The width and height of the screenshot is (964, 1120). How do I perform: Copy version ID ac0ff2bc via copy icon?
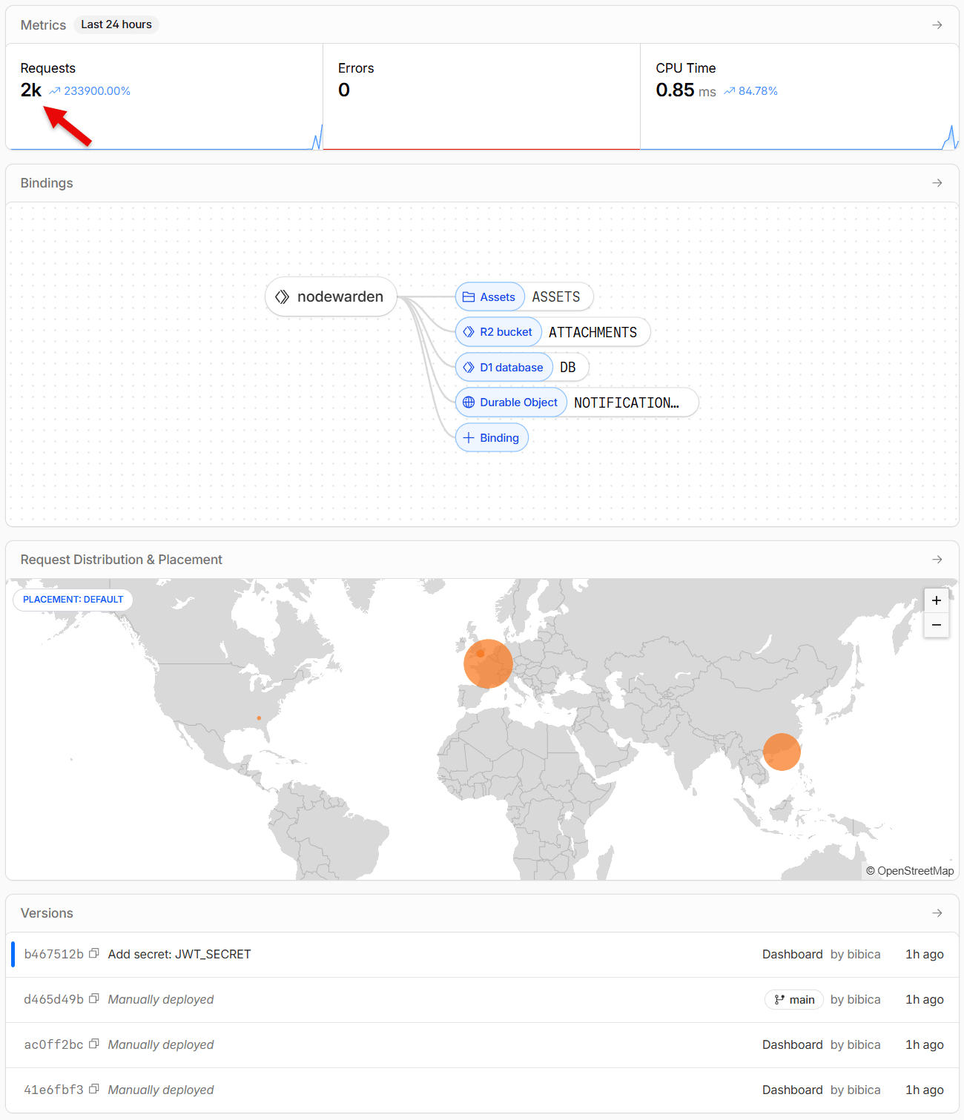[x=94, y=1044]
